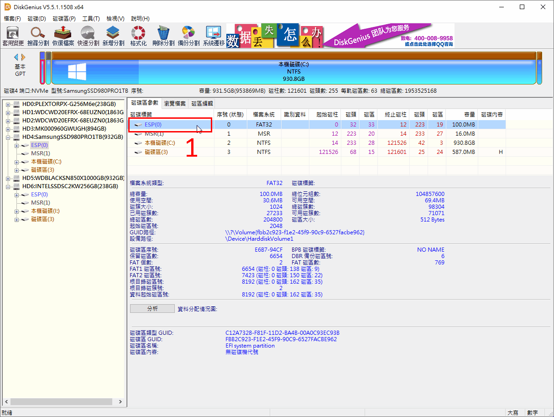This screenshot has width=554, height=417.
Task: Launch the 系統遷移 system migration tool
Action: coord(214,37)
